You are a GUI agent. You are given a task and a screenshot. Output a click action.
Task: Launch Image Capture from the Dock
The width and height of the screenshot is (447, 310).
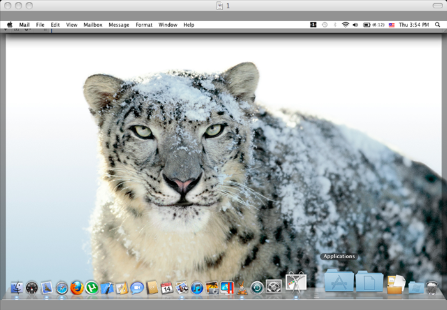(212, 288)
